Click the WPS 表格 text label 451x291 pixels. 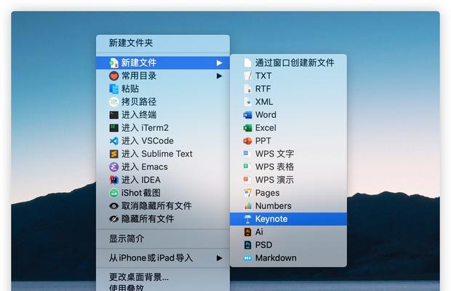(275, 167)
